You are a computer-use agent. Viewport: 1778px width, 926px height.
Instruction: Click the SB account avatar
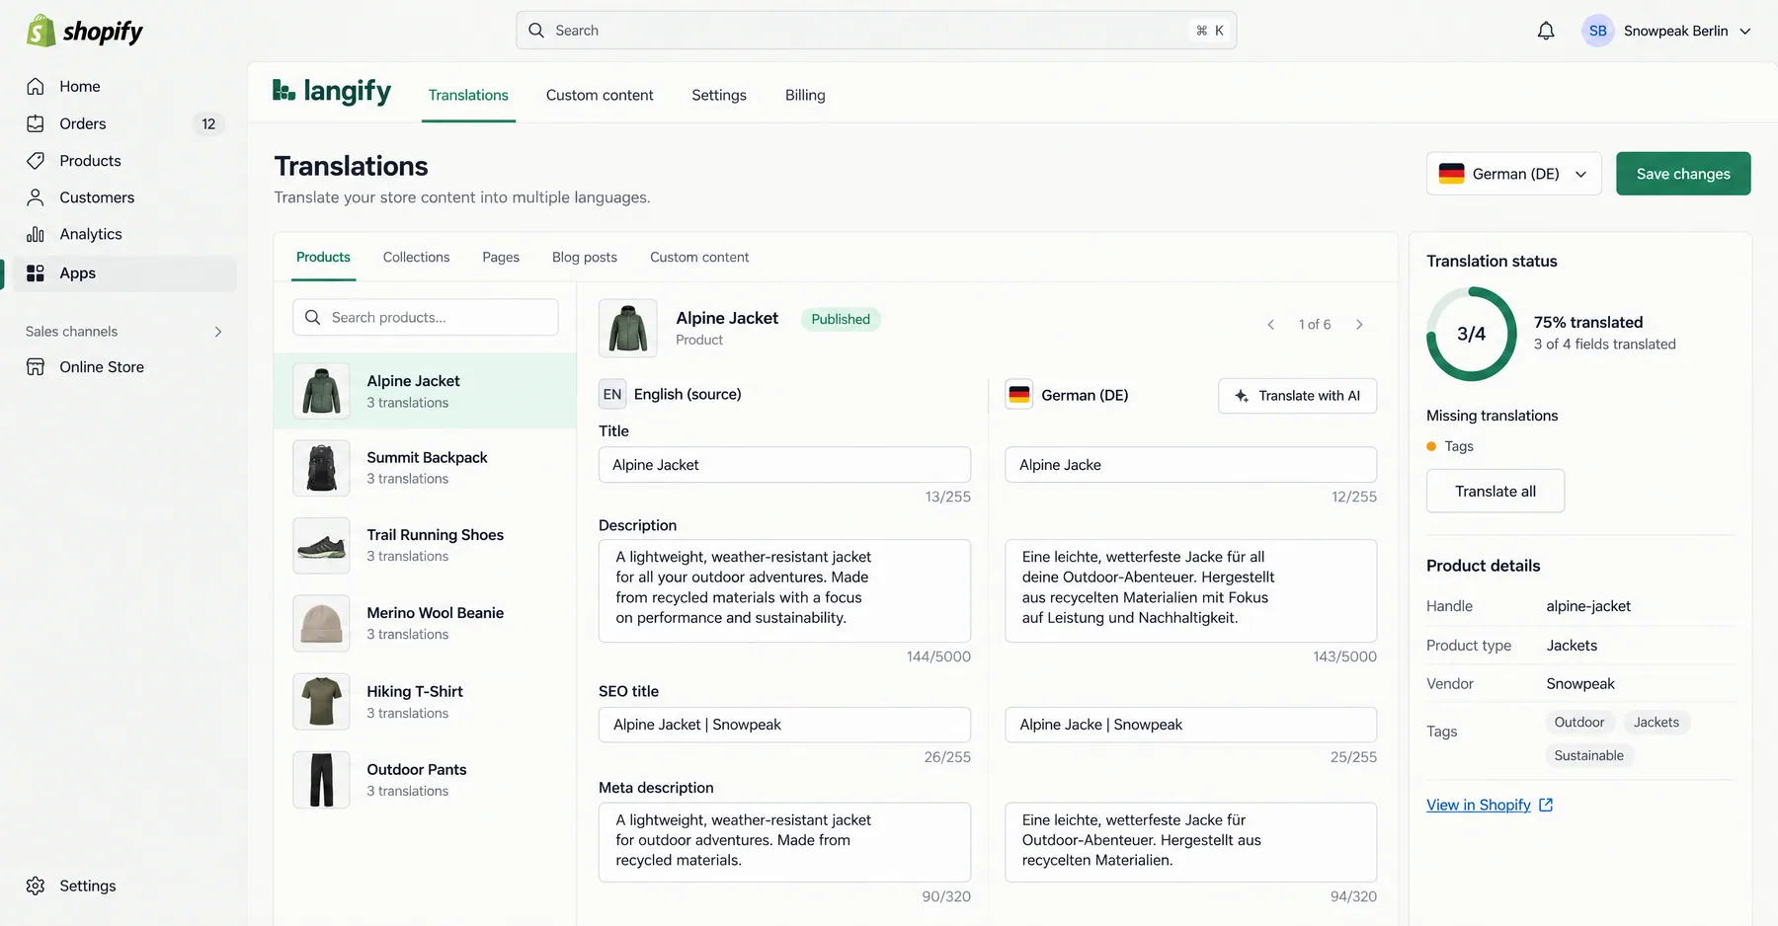1597,31
